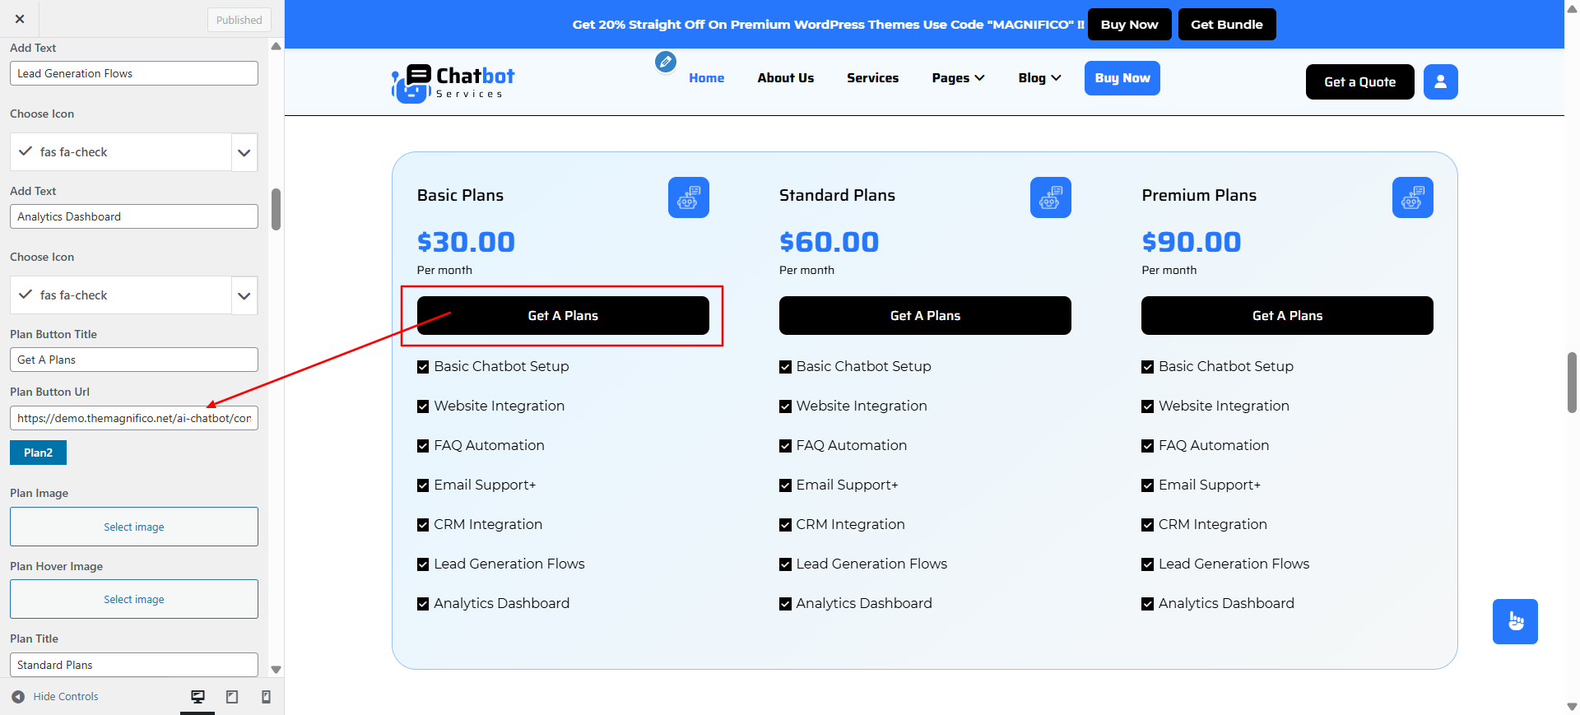Click Standard plan's Email Support+ check icon
Image resolution: width=1580 pixels, height=715 pixels.
click(785, 485)
